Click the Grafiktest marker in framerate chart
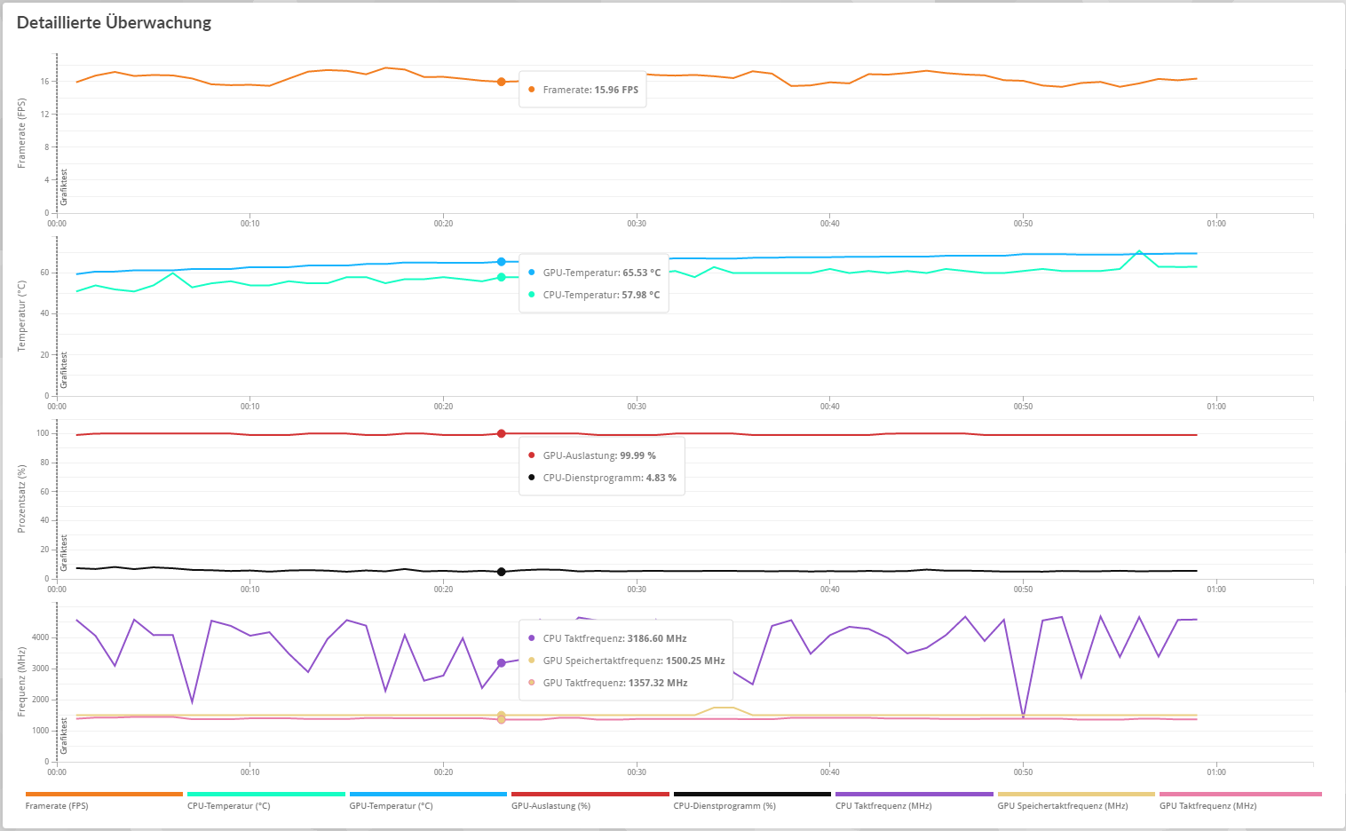The image size is (1346, 831). (x=64, y=187)
